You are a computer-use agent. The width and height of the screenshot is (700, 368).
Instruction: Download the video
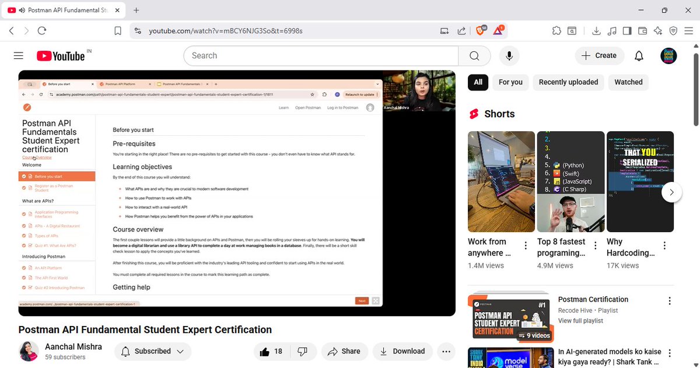pos(402,351)
